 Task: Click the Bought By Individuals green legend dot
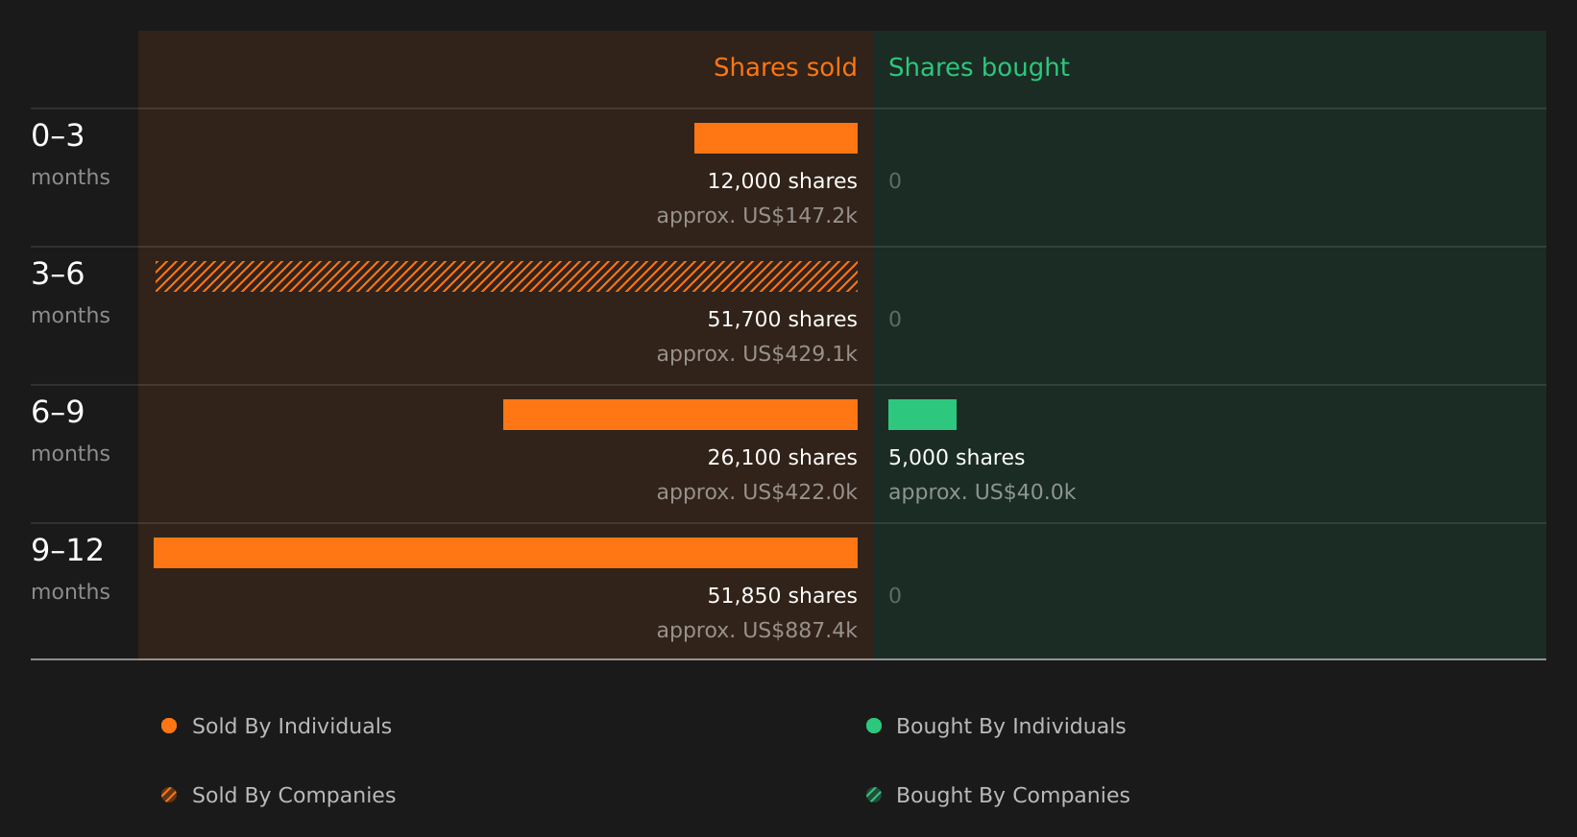click(x=874, y=726)
